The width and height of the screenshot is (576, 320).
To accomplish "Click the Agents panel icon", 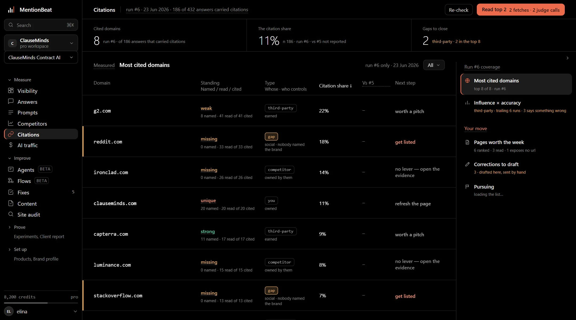I will coord(11,169).
